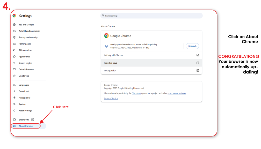Open the Performance settings page
Screen dimensions: 261x149
point(25,44)
